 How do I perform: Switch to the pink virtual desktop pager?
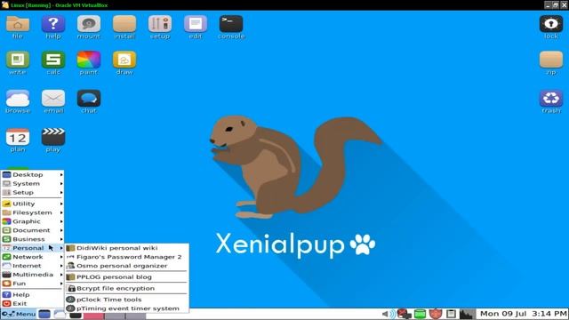(93, 316)
